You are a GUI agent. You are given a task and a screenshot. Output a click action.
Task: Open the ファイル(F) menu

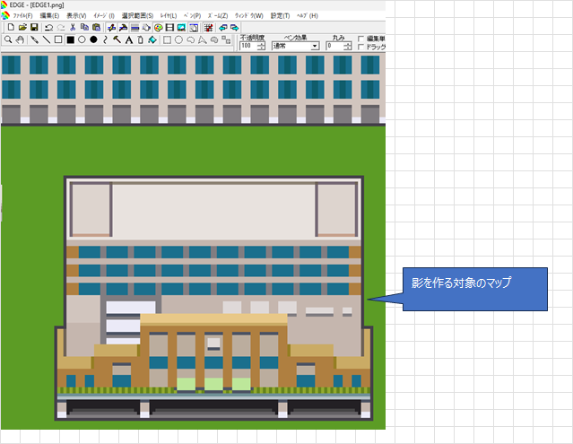click(22, 16)
